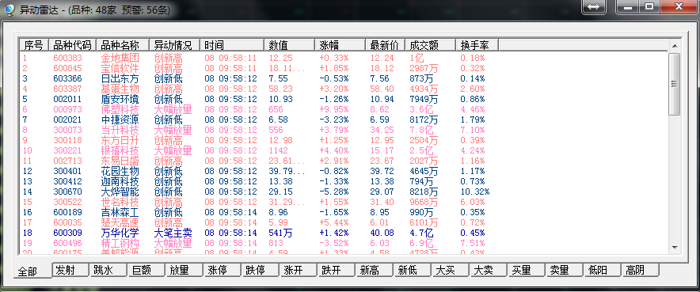Sort by the 品种名称 column header

(123, 45)
